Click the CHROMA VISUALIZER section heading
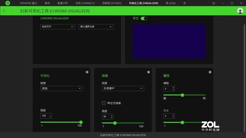The height and width of the screenshot is (138, 246). [x=54, y=18]
